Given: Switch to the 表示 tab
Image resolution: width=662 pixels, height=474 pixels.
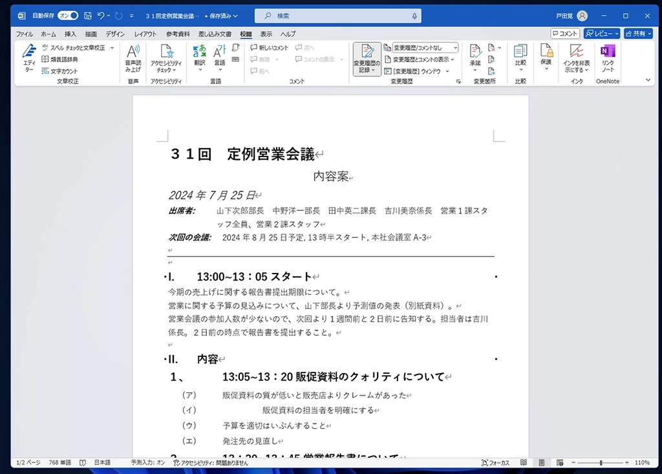Looking at the screenshot, I should point(266,34).
